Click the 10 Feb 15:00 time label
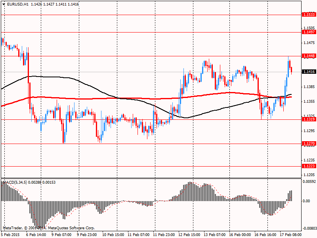The image size is (317, 238). click(113, 235)
